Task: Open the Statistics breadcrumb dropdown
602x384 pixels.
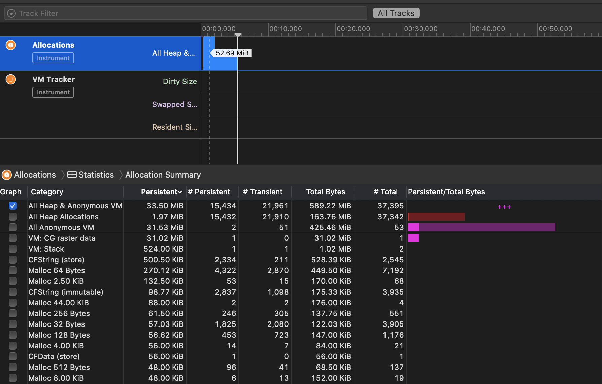Action: point(96,175)
